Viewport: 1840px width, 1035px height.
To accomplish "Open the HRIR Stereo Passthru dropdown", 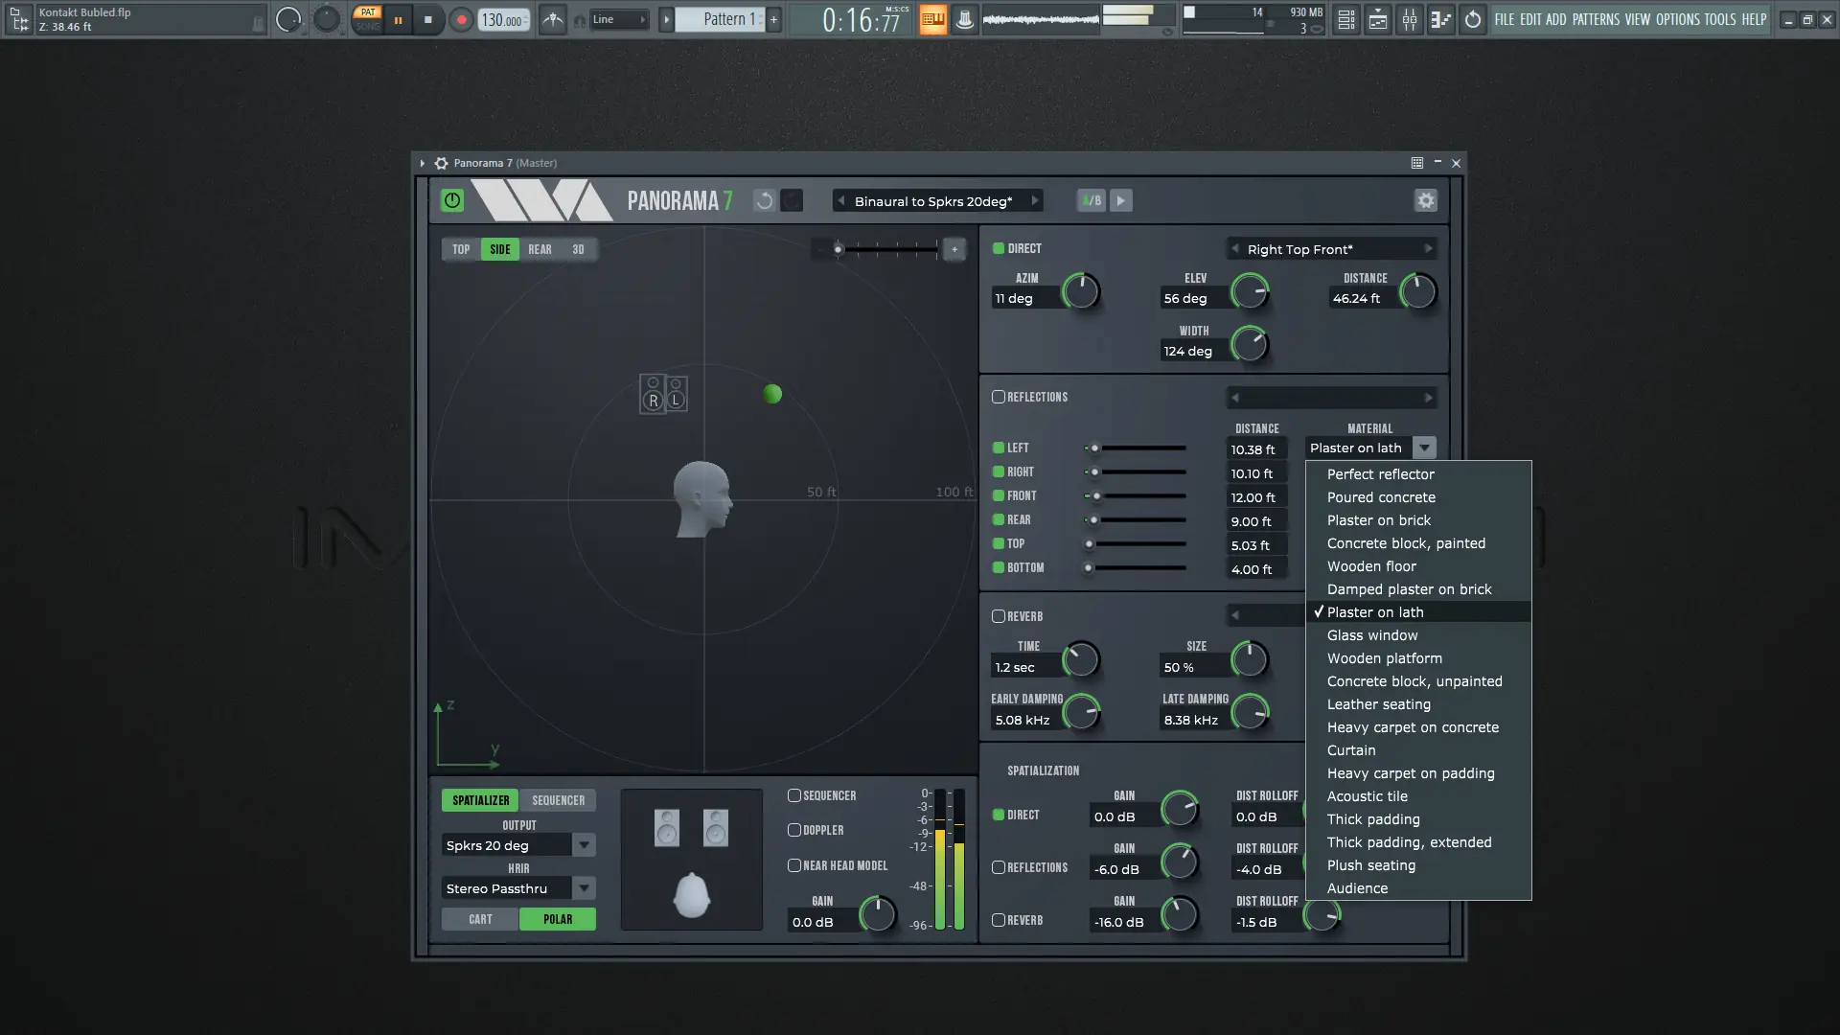I will (x=584, y=888).
